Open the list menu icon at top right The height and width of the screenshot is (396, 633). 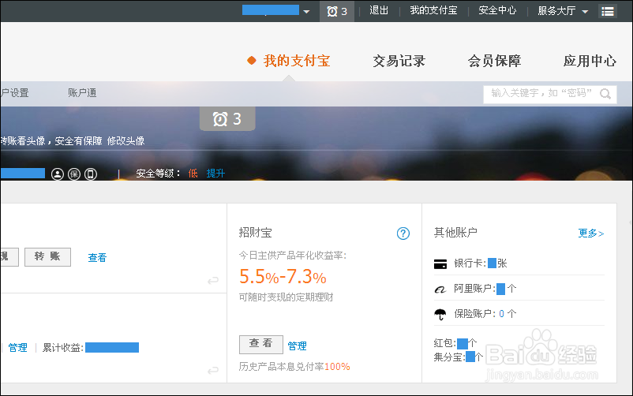(608, 11)
